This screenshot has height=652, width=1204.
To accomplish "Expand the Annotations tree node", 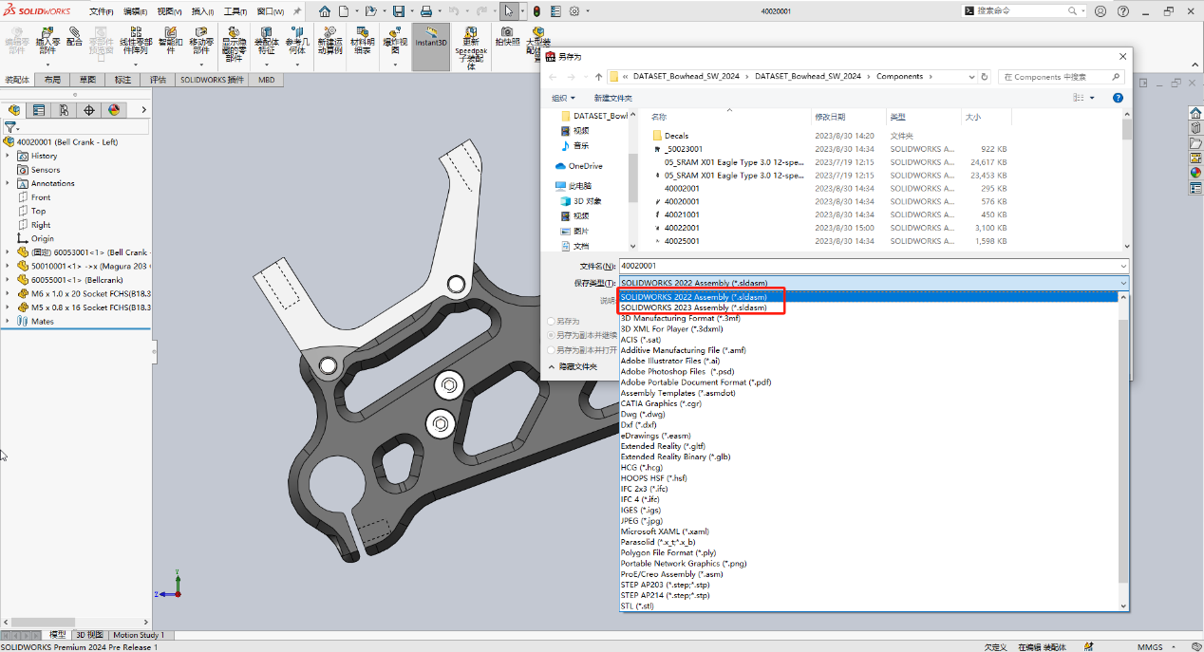I will (x=8, y=183).
